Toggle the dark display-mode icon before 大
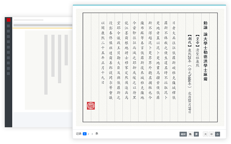This screenshot has height=144, width=231. pos(196,134)
